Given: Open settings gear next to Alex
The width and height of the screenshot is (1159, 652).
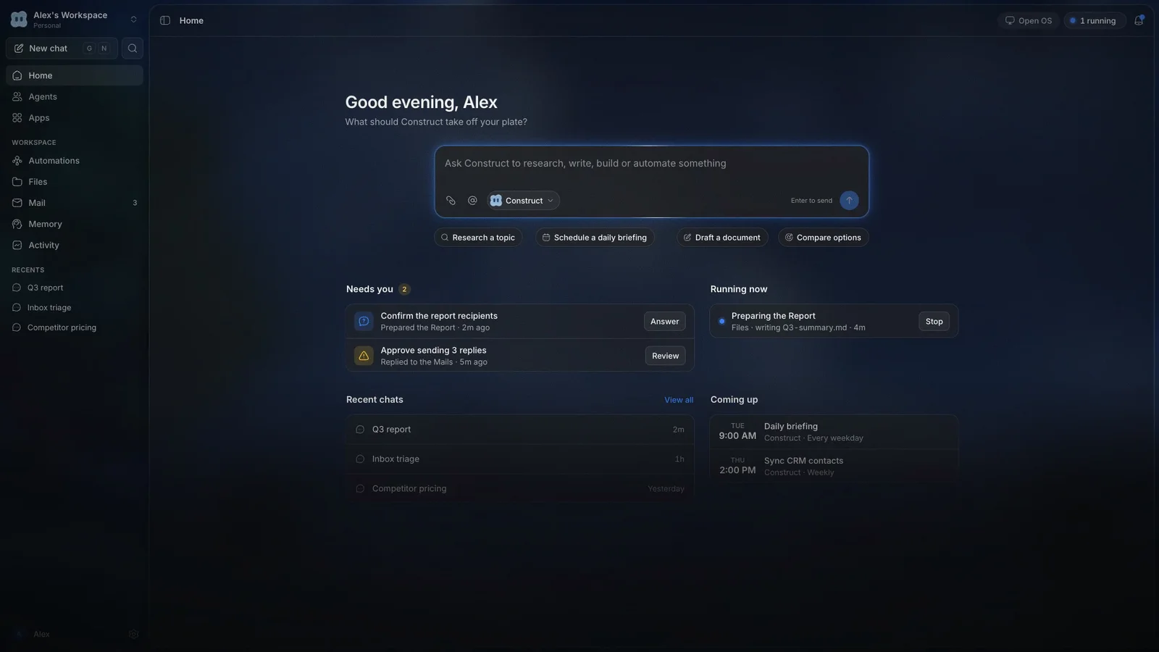Looking at the screenshot, I should [x=133, y=634].
